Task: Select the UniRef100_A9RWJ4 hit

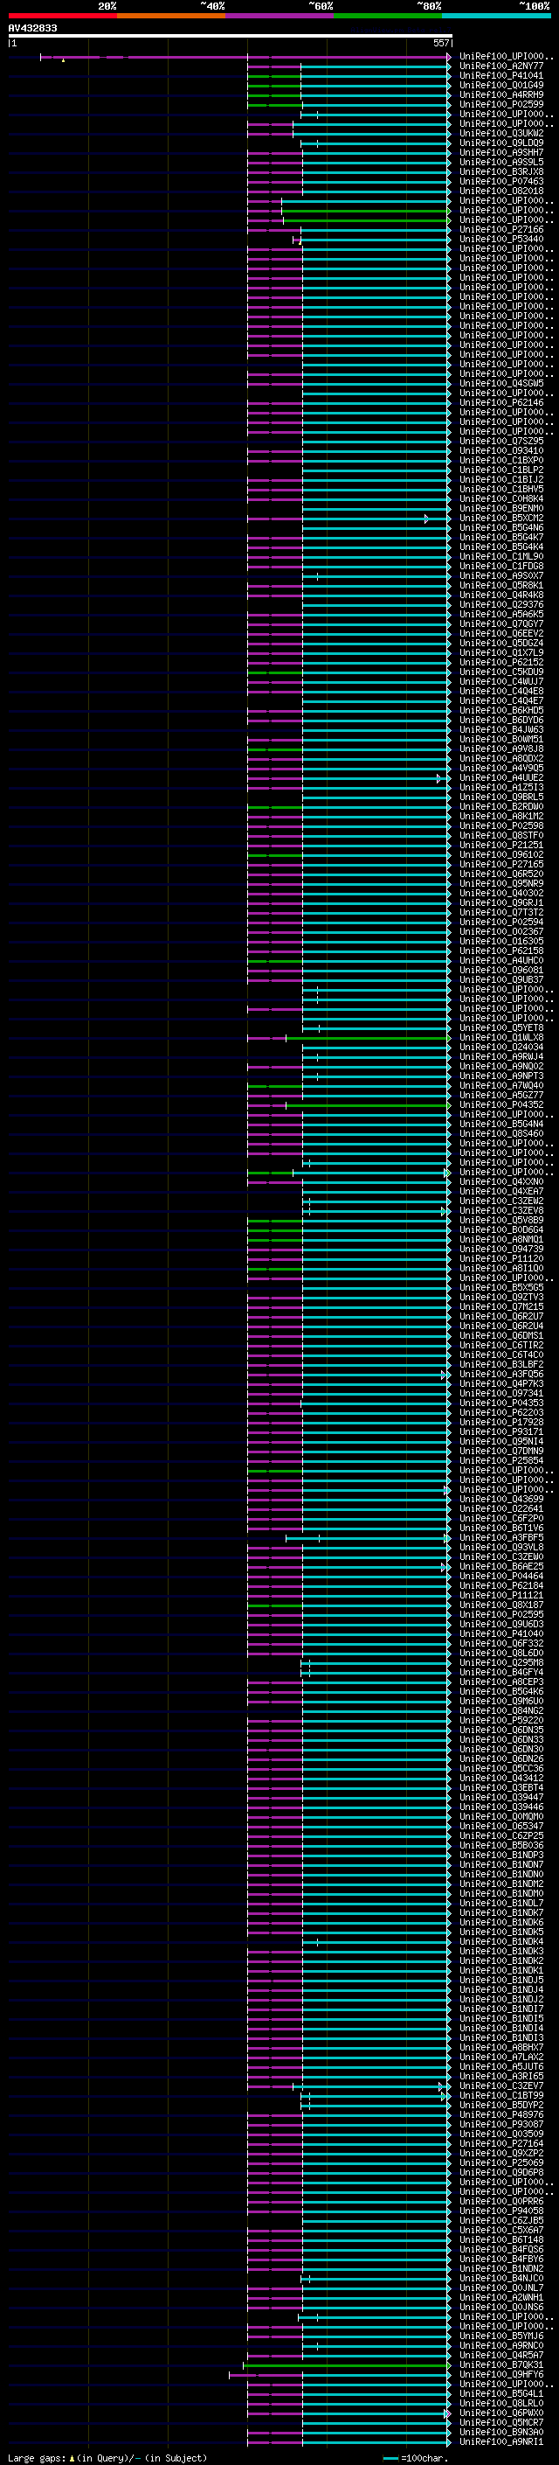Action: tap(501, 1056)
